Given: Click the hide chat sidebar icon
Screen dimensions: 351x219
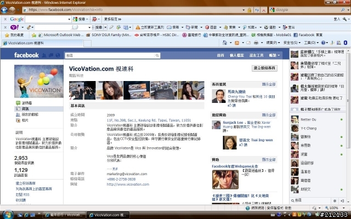Looking at the screenshot, I should [x=342, y=201].
